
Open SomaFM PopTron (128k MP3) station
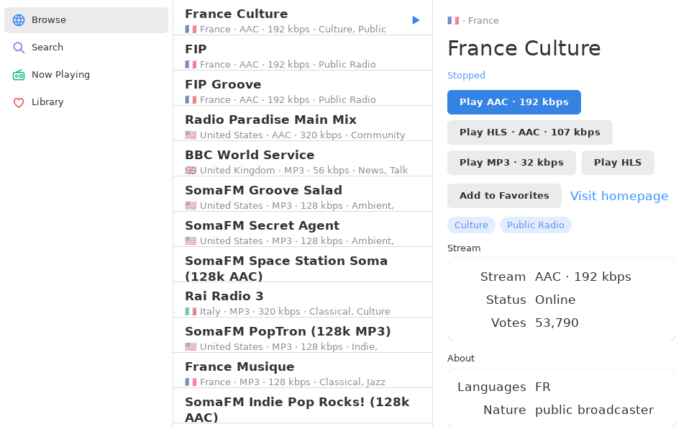click(x=303, y=335)
